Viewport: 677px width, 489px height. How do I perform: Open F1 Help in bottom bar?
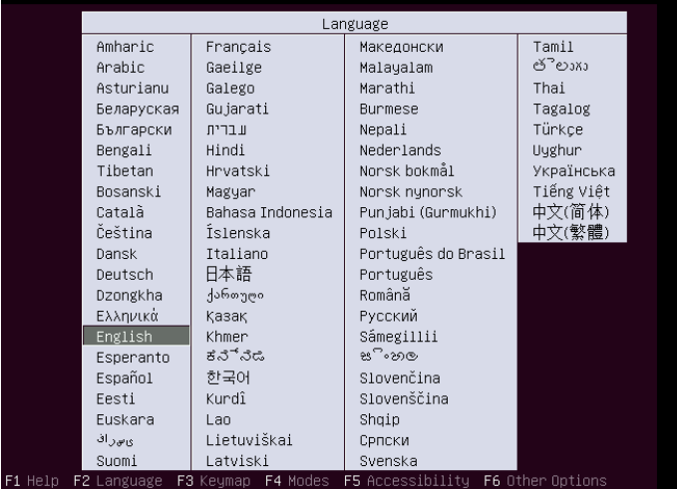coord(31,481)
